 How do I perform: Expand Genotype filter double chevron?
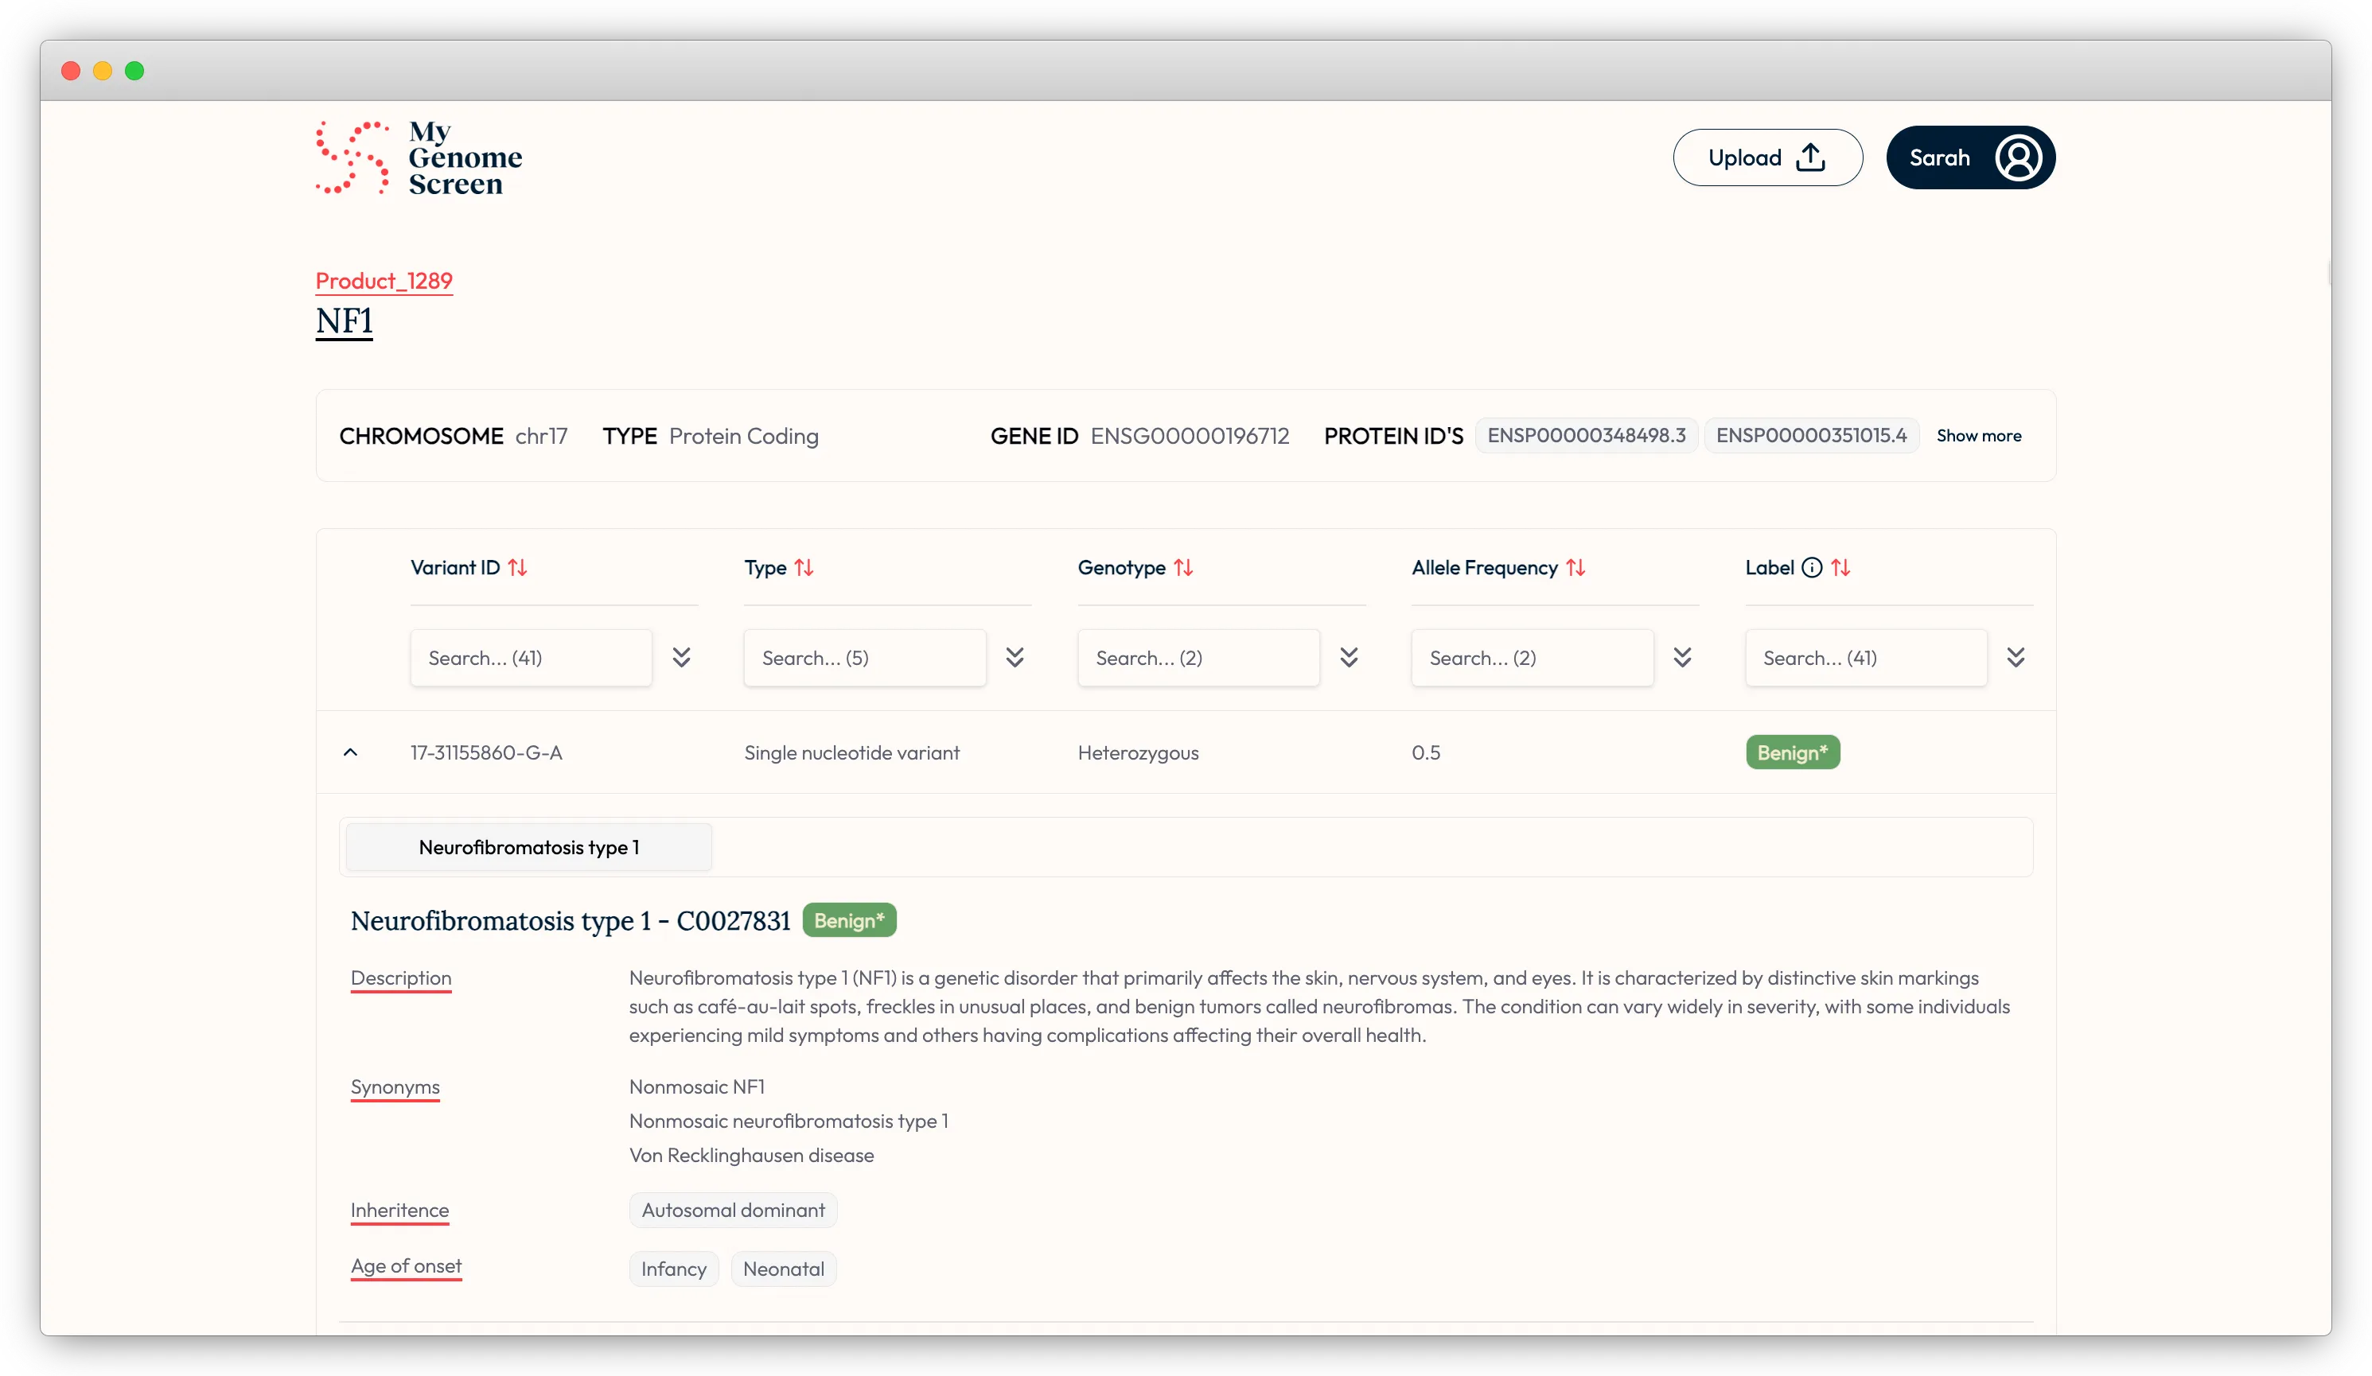click(1349, 657)
